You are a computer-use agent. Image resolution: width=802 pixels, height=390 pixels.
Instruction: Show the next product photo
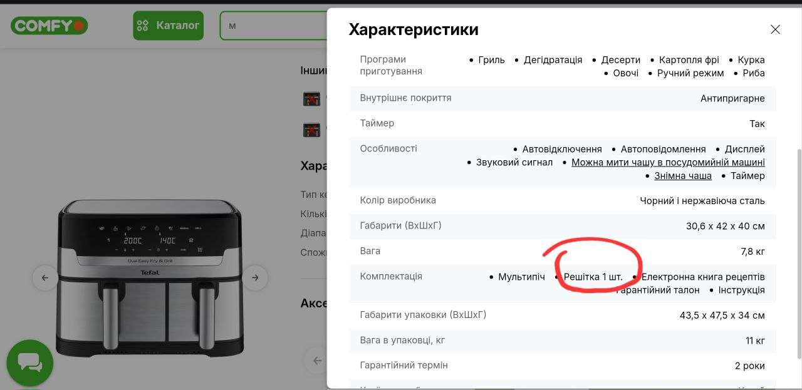pos(255,278)
